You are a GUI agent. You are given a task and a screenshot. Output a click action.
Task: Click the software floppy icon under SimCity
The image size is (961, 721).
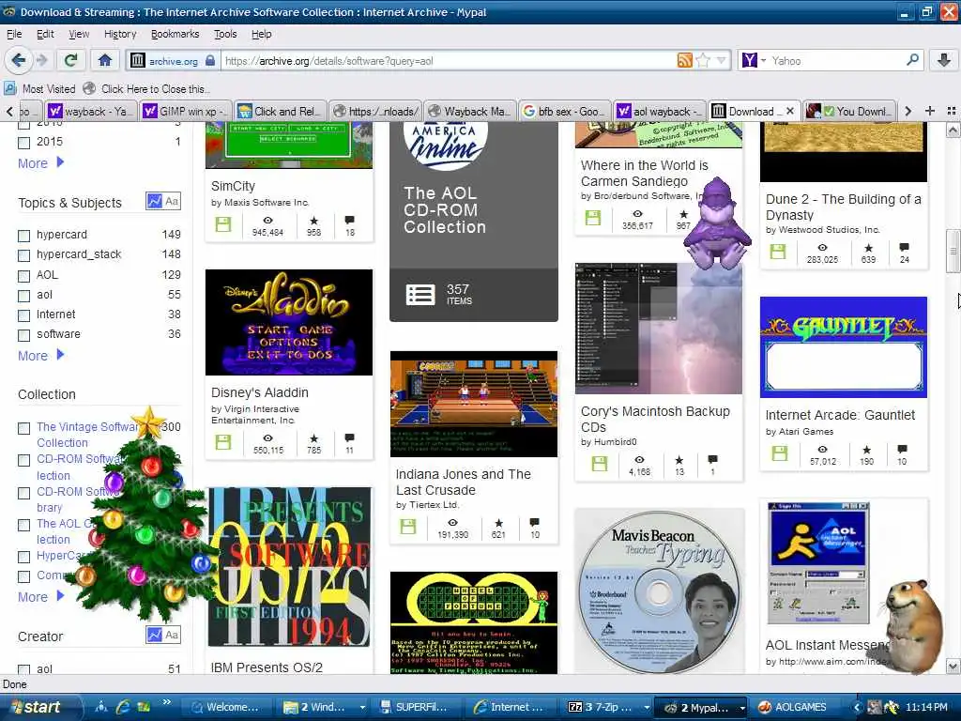pyautogui.click(x=223, y=224)
